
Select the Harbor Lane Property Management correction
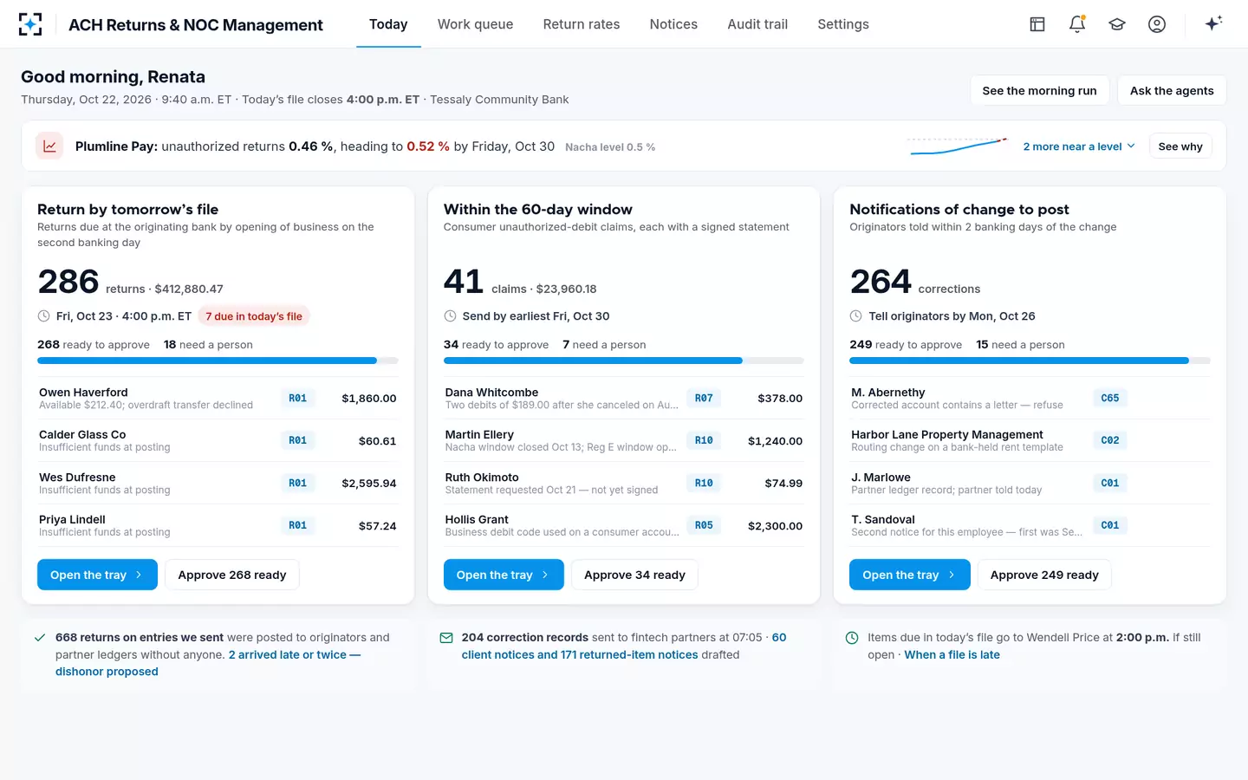pyautogui.click(x=1030, y=441)
